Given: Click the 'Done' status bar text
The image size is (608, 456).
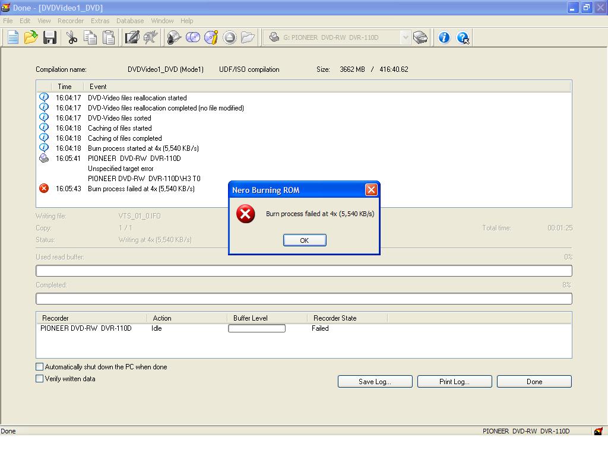Looking at the screenshot, I should [x=8, y=431].
